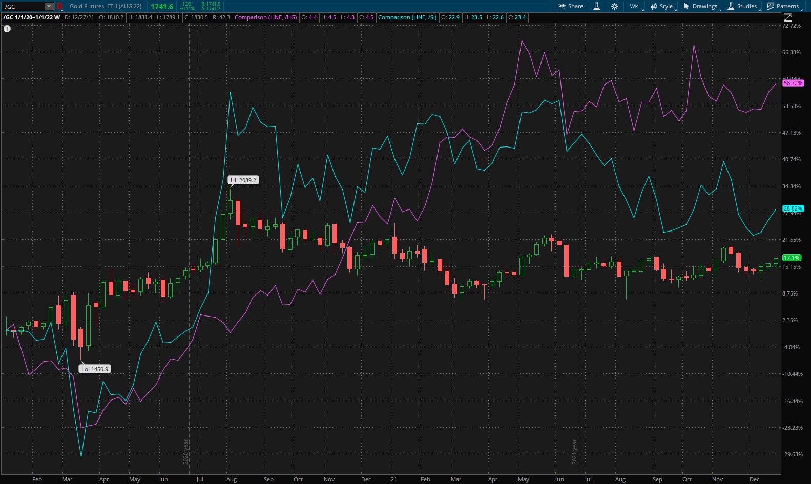Click the 1741.6 last price
The width and height of the screenshot is (811, 484).
(162, 7)
